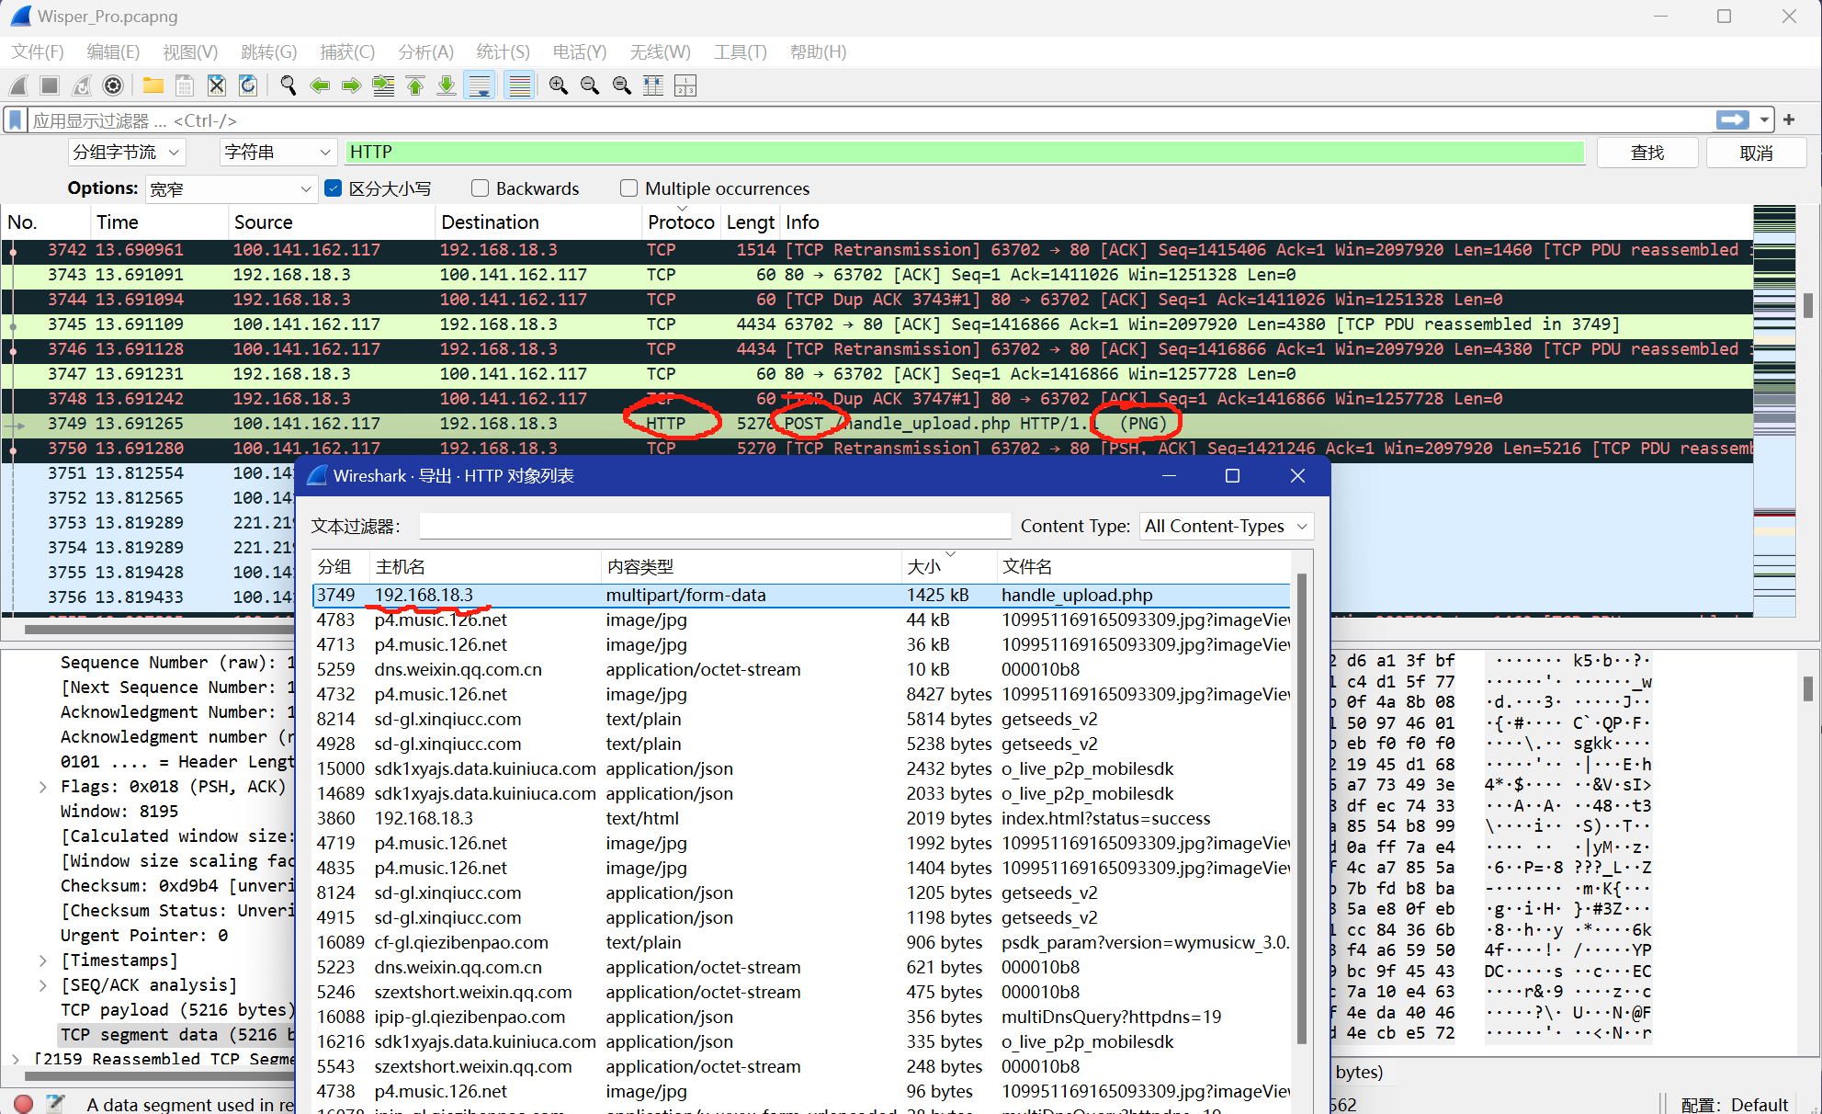Click the 取消 cancel button
1822x1114 pixels.
point(1755,153)
